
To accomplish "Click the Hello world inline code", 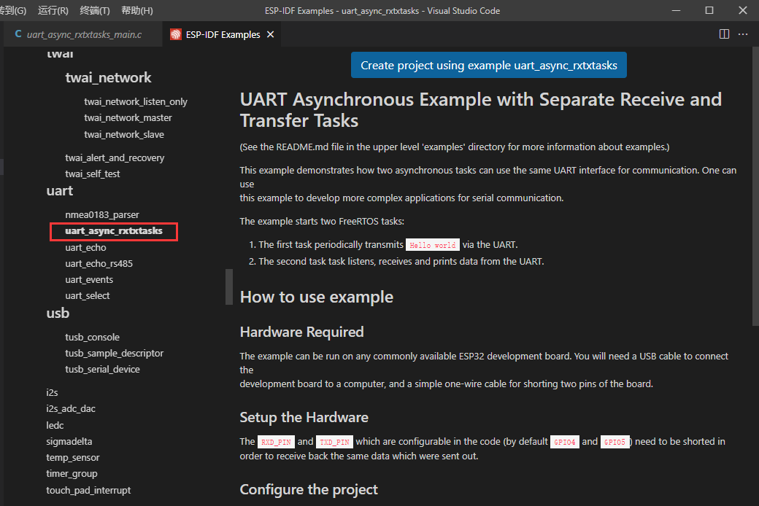I will [x=433, y=245].
